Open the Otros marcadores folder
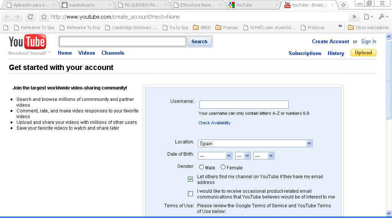The width and height of the screenshot is (392, 218). pos(368,28)
